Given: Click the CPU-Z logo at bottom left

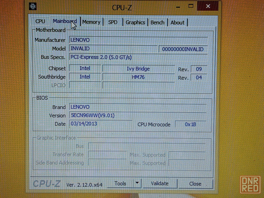Looking at the screenshot, I should pos(46,184).
